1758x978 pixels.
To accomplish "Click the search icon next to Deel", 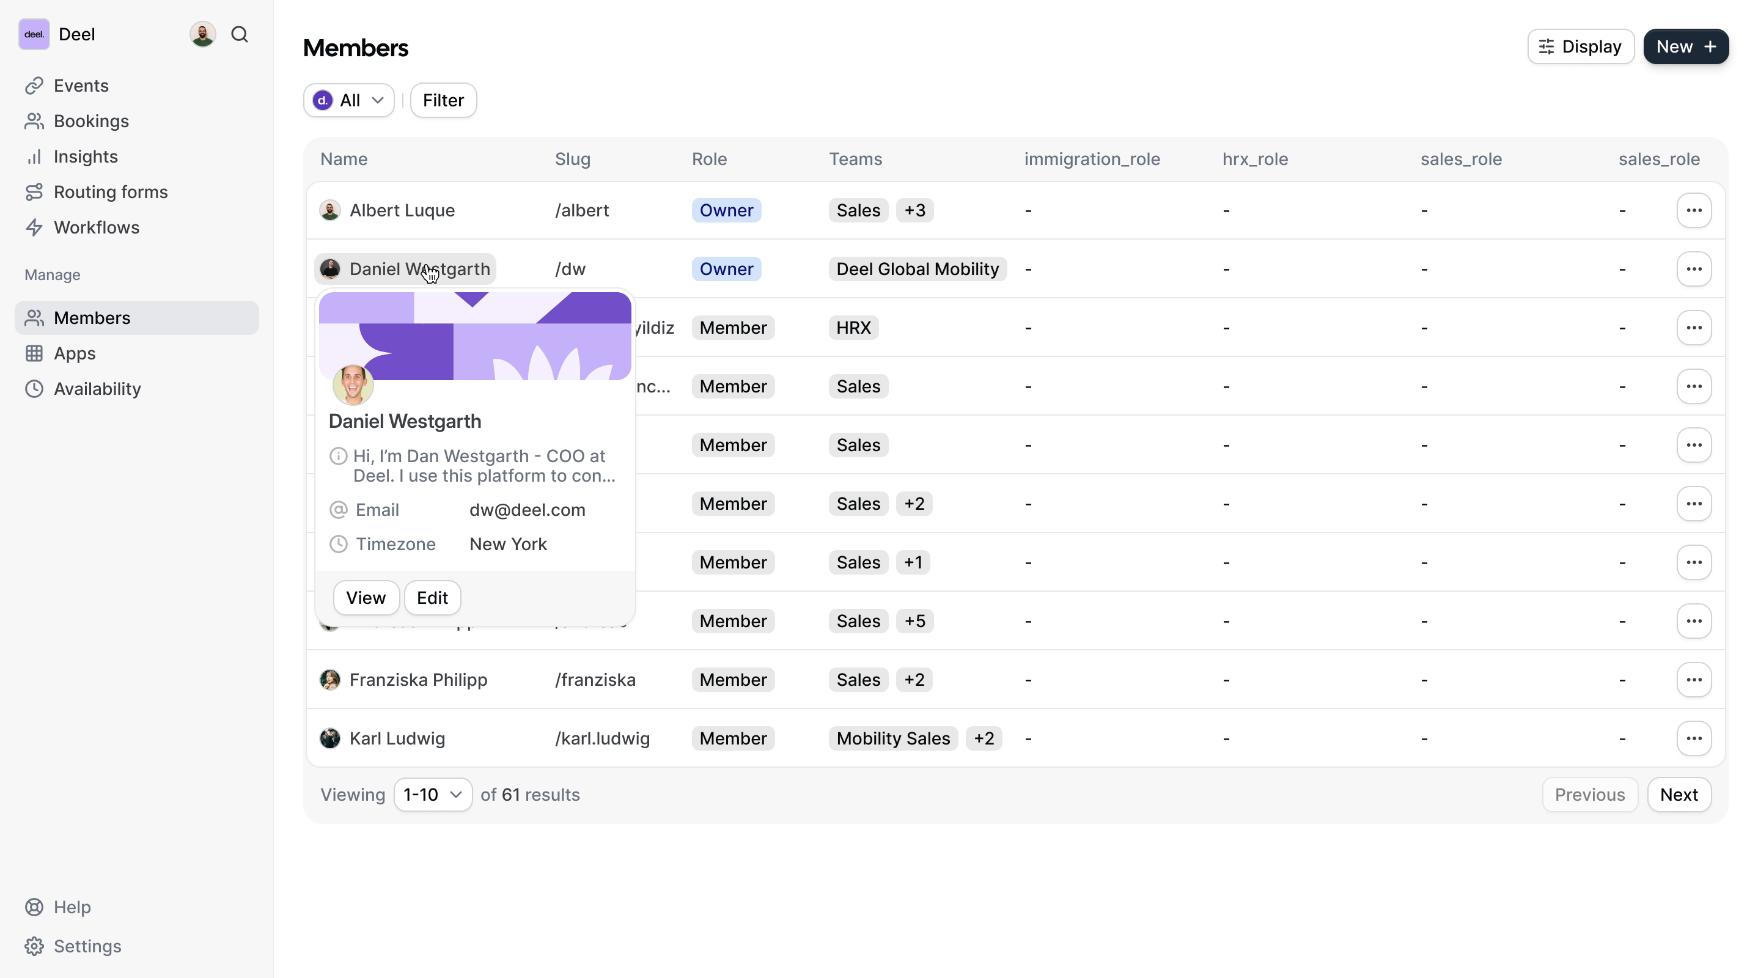I will [x=240, y=34].
